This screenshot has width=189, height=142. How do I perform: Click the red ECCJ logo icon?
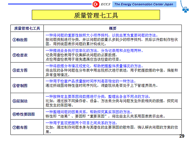pos(96,4)
